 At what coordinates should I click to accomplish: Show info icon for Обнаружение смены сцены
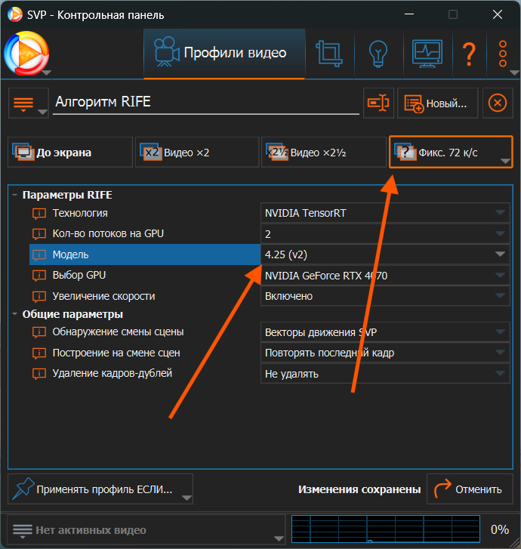(x=39, y=332)
